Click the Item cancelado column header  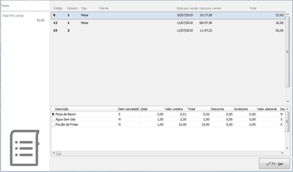tap(129, 109)
